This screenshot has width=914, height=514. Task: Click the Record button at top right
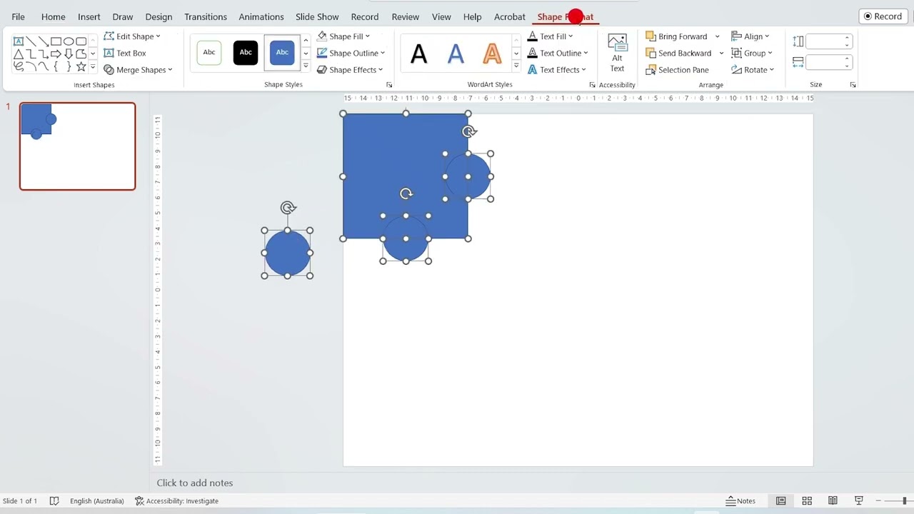coord(883,16)
